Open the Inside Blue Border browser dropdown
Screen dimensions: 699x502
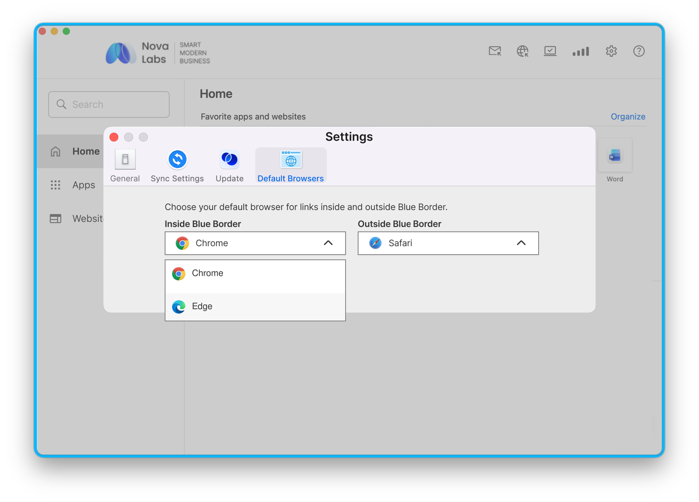(255, 243)
